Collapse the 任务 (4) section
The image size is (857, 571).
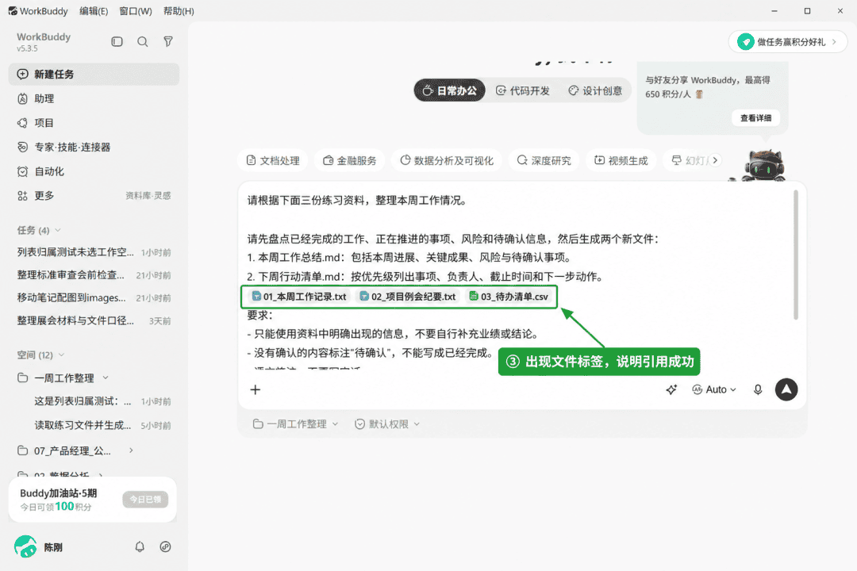pyautogui.click(x=39, y=230)
